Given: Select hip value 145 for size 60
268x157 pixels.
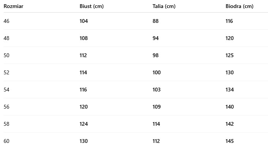Looking at the screenshot, I should [230, 141].
